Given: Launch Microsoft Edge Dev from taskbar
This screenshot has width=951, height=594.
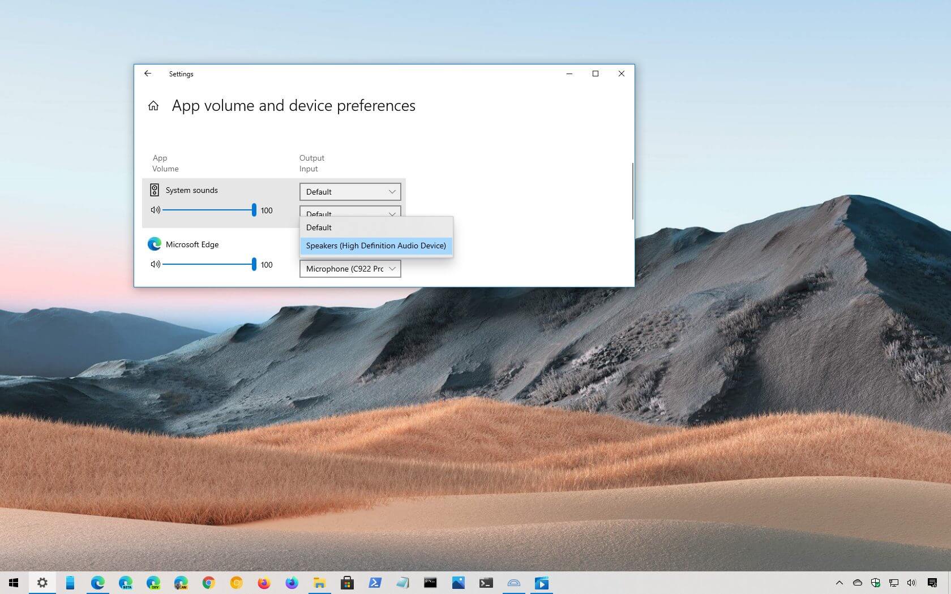Looking at the screenshot, I should pyautogui.click(x=153, y=583).
